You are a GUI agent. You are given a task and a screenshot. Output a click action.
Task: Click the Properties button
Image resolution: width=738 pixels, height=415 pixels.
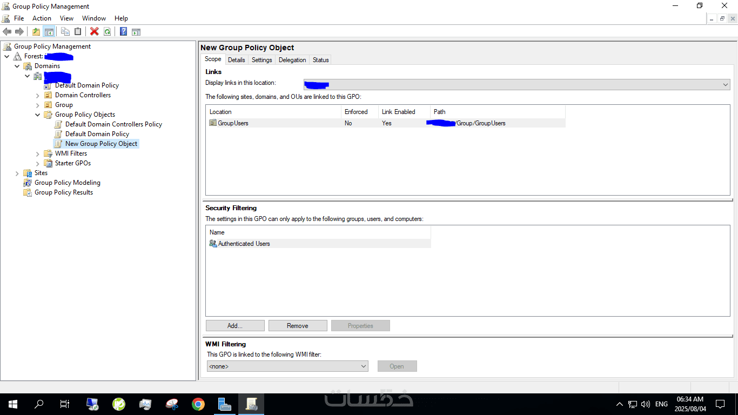pyautogui.click(x=360, y=326)
